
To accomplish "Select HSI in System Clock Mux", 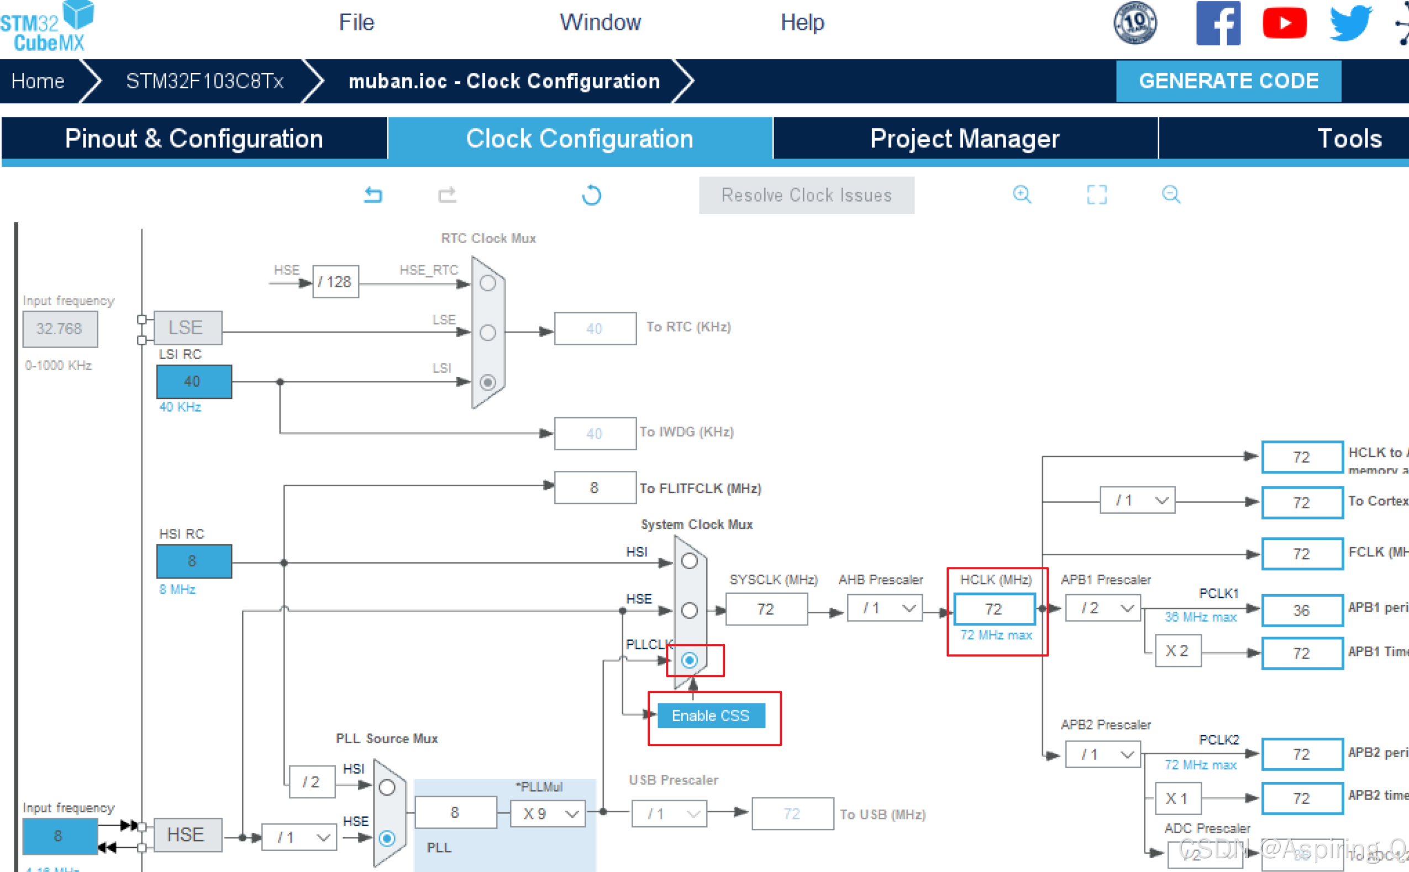I will tap(690, 560).
